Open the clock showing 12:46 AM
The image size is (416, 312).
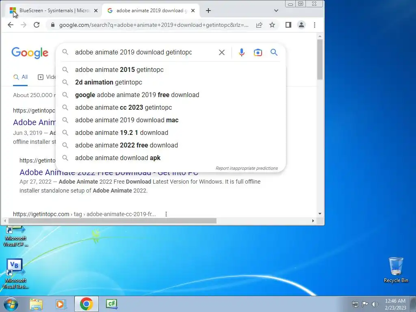pyautogui.click(x=395, y=304)
